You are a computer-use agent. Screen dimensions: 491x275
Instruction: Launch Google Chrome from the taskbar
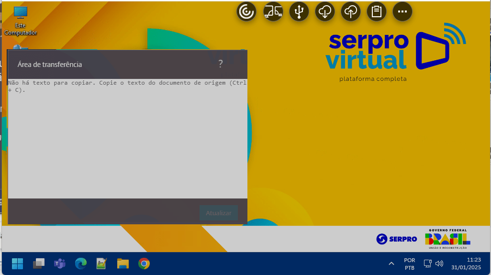coord(144,264)
